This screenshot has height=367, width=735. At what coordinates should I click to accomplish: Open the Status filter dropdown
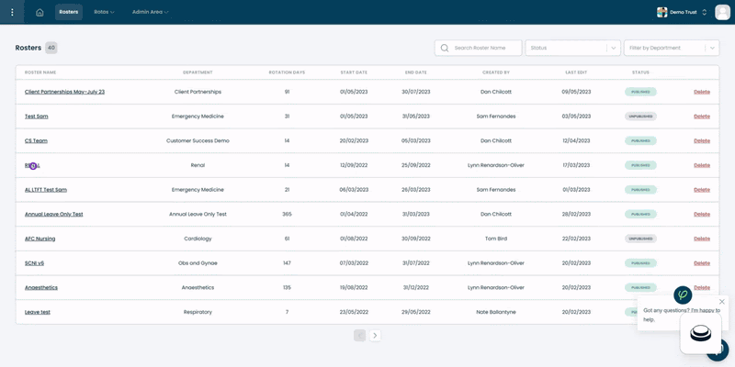[x=572, y=48]
